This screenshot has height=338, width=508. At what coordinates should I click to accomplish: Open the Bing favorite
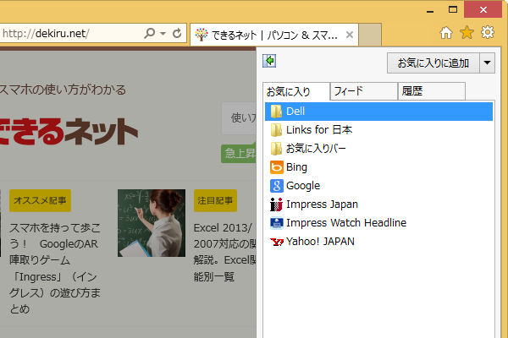click(378, 167)
